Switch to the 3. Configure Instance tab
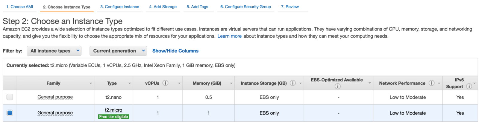This screenshot has height=122, width=479. (x=119, y=7)
